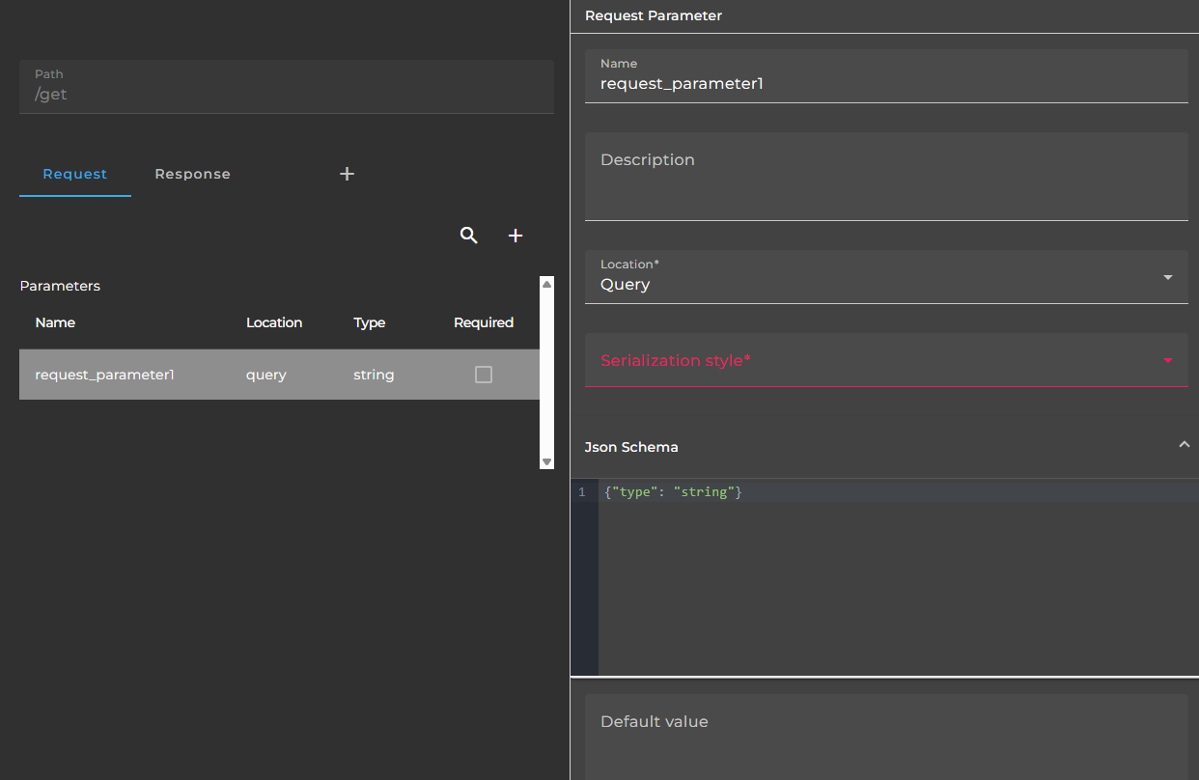Click the scroll down arrow of Parameters list
This screenshot has height=780, width=1199.
click(x=547, y=462)
